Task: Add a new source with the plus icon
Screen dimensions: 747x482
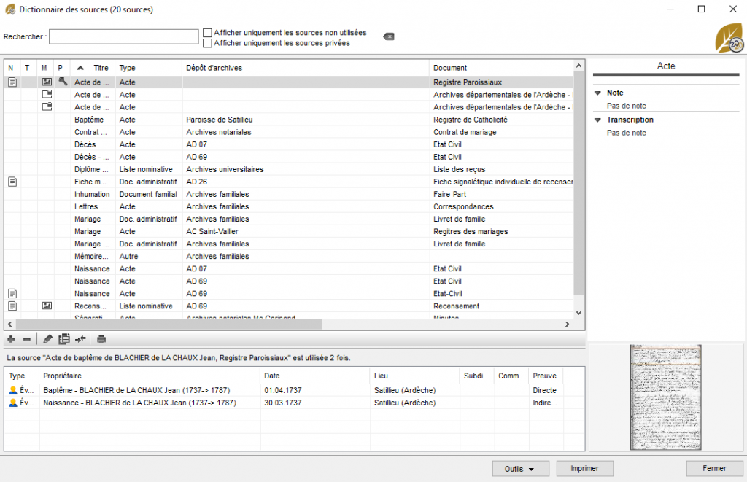Action: click(x=11, y=338)
